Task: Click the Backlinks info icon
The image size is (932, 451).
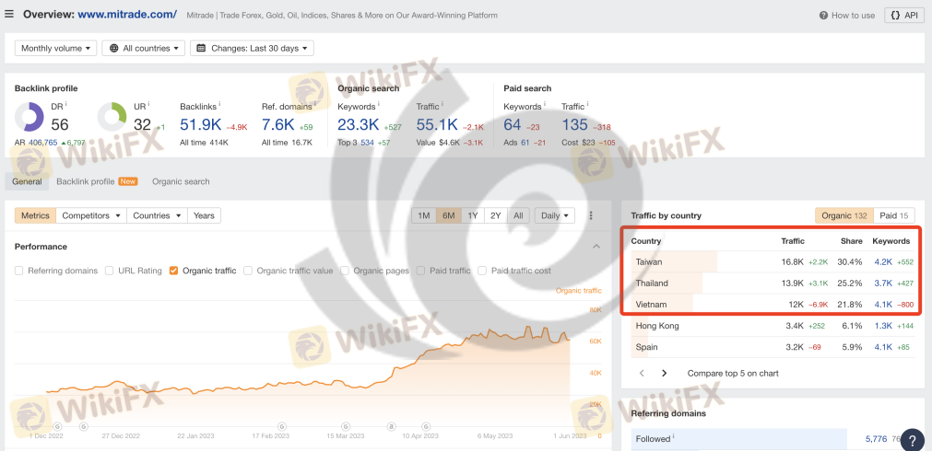Action: (220, 104)
